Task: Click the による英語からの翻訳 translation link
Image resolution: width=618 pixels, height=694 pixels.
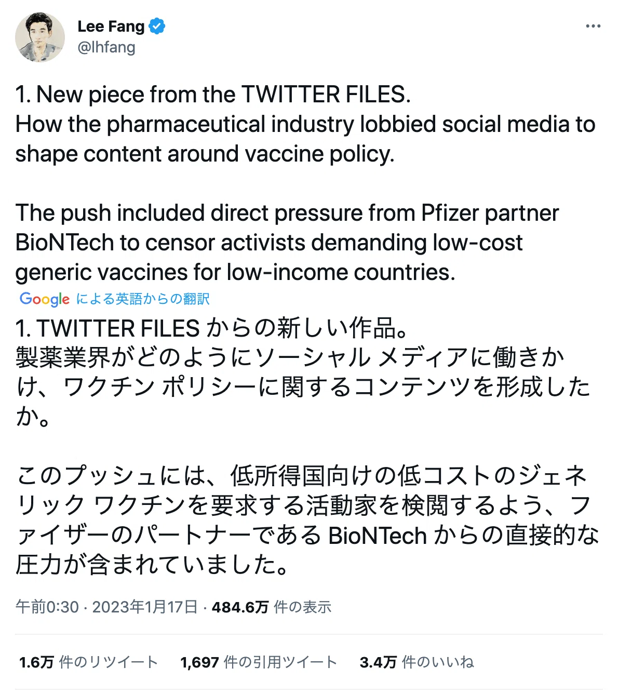Action: [143, 299]
